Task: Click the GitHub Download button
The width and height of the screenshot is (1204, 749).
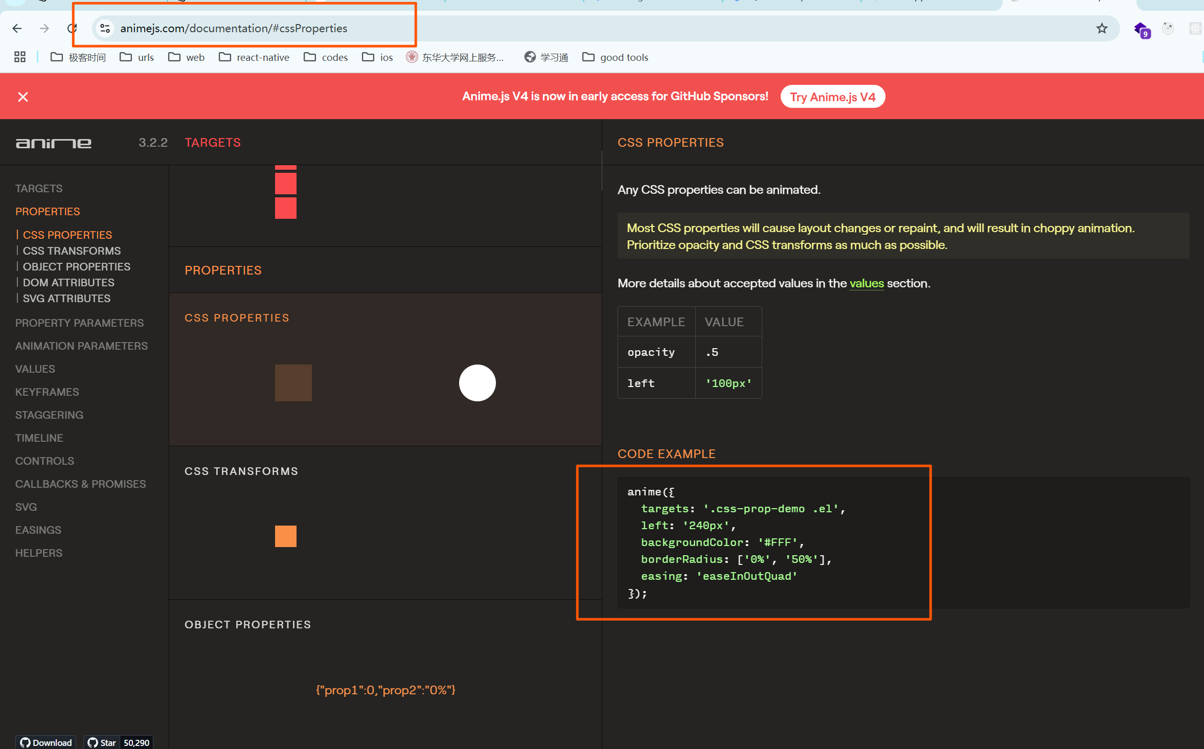Action: [46, 742]
